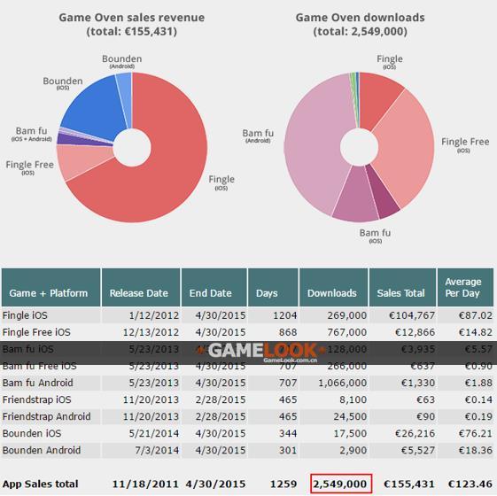This screenshot has height=496, width=497.
Task: Click 'Fingle (iOS)' label on revenue chart
Action: [x=221, y=182]
